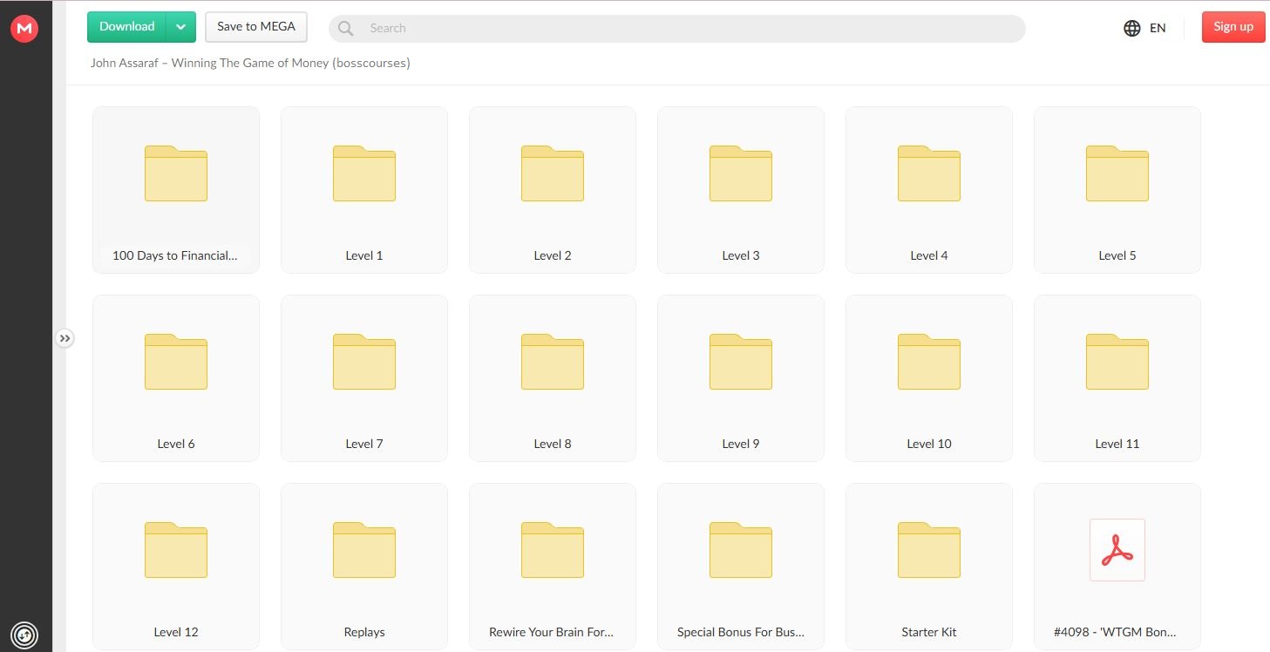Click the green Download button

click(x=127, y=27)
